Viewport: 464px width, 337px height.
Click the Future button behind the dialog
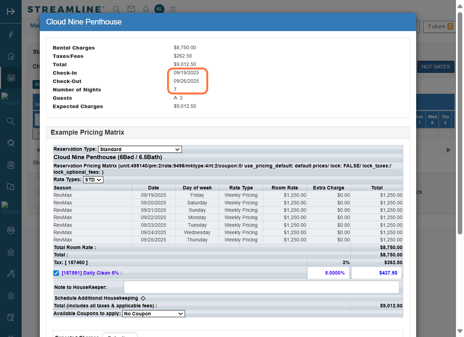[441, 27]
